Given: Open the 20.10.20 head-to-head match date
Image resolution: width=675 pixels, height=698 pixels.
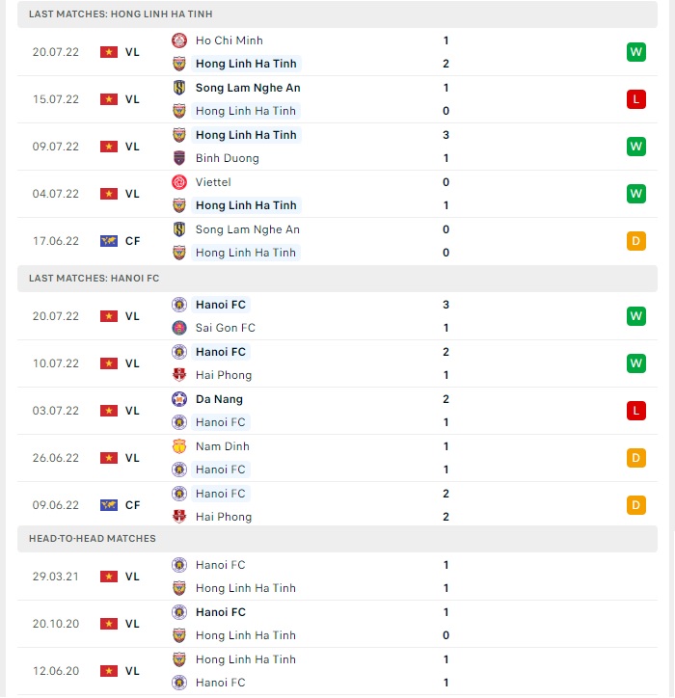Looking at the screenshot, I should 56,624.
